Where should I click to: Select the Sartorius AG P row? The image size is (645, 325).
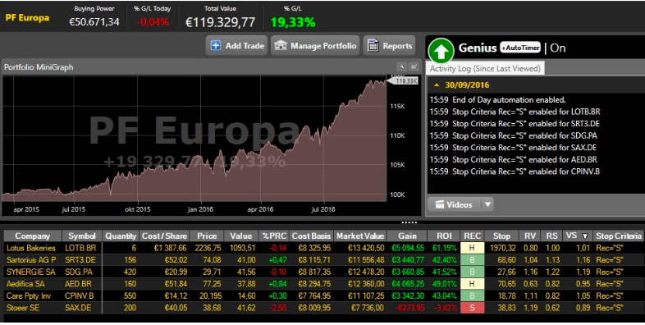point(324,260)
